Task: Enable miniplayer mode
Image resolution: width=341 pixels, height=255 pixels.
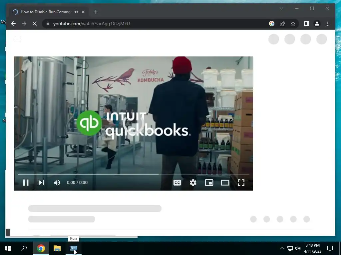Action: [209, 183]
